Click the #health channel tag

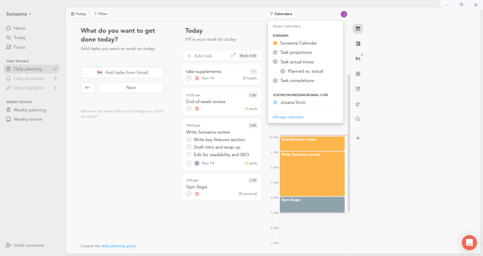[x=250, y=78]
